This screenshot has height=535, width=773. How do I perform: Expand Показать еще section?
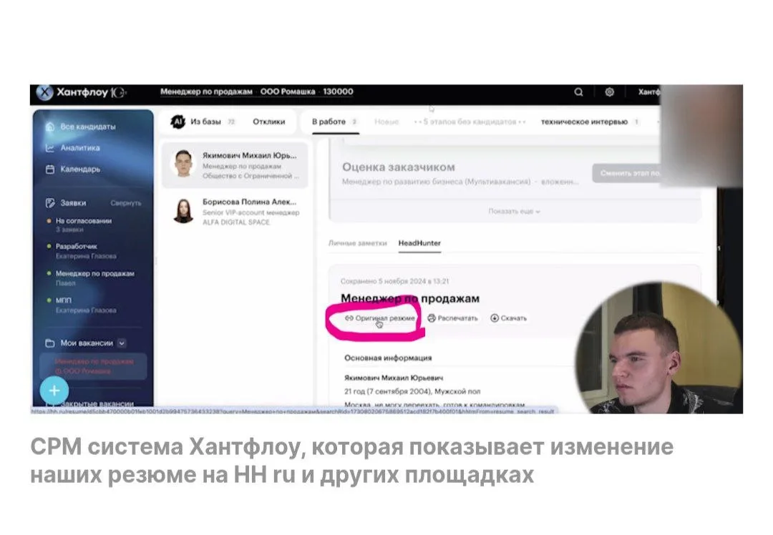click(514, 211)
